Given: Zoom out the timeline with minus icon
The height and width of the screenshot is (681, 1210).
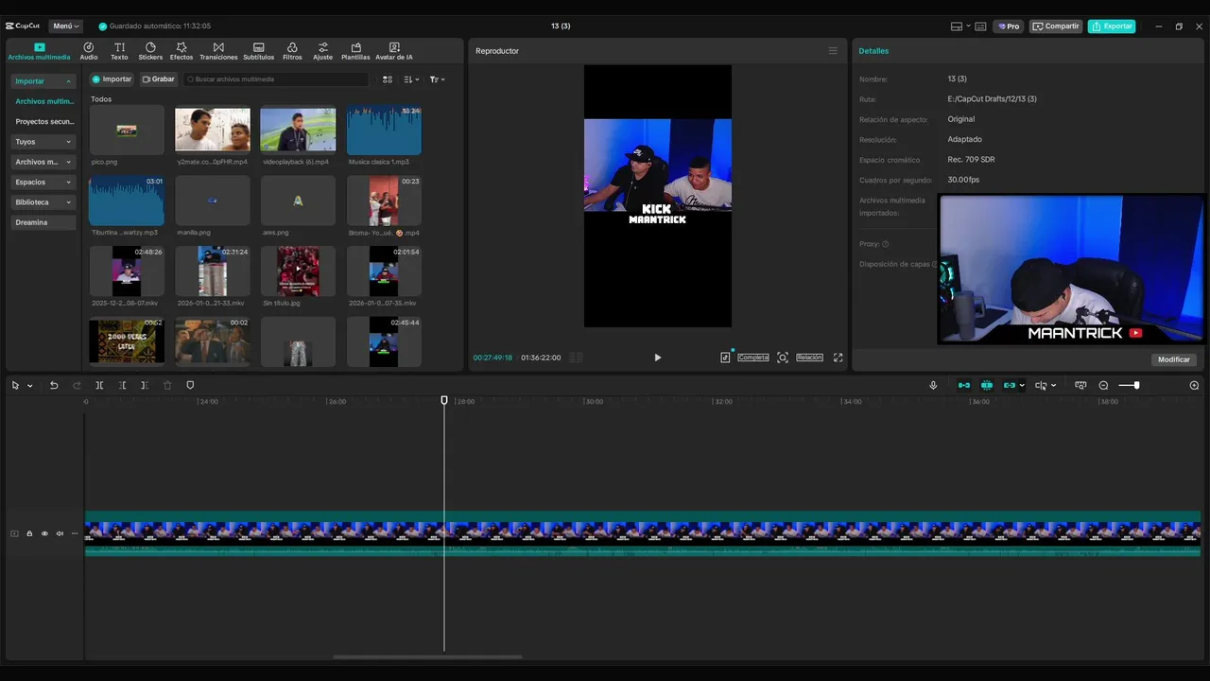Looking at the screenshot, I should (x=1103, y=385).
